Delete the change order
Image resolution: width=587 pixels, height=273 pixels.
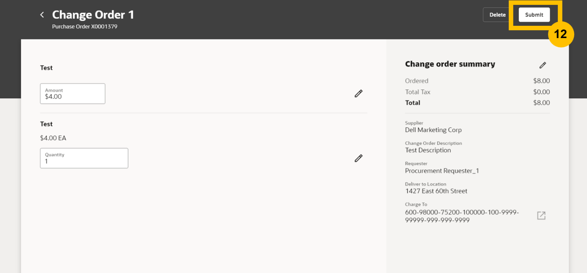(x=497, y=15)
